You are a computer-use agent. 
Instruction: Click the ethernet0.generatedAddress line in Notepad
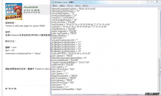tap(74, 9)
